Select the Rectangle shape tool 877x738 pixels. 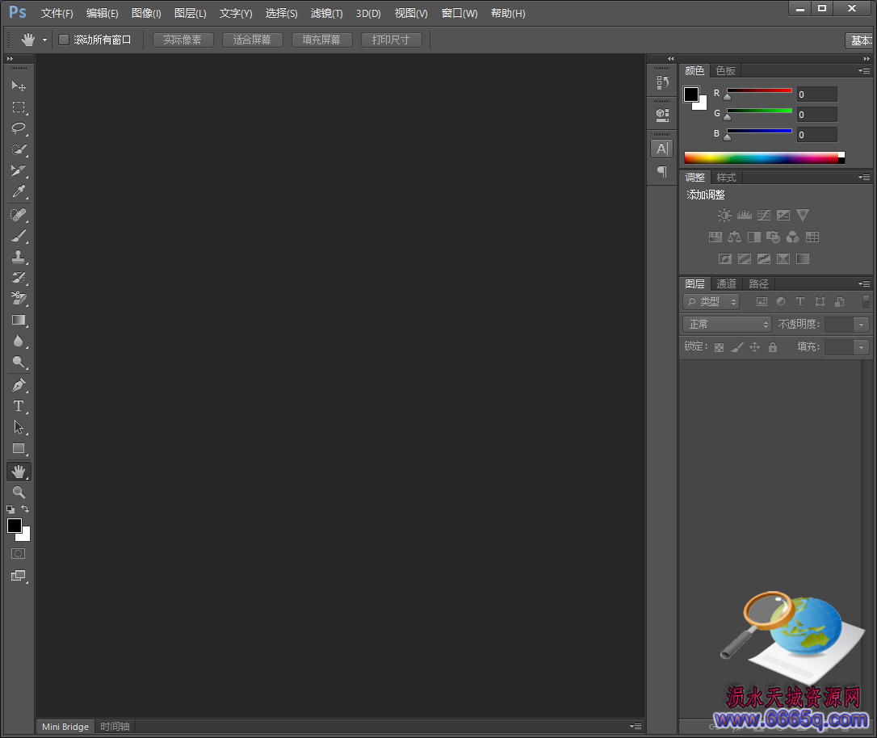click(x=19, y=449)
